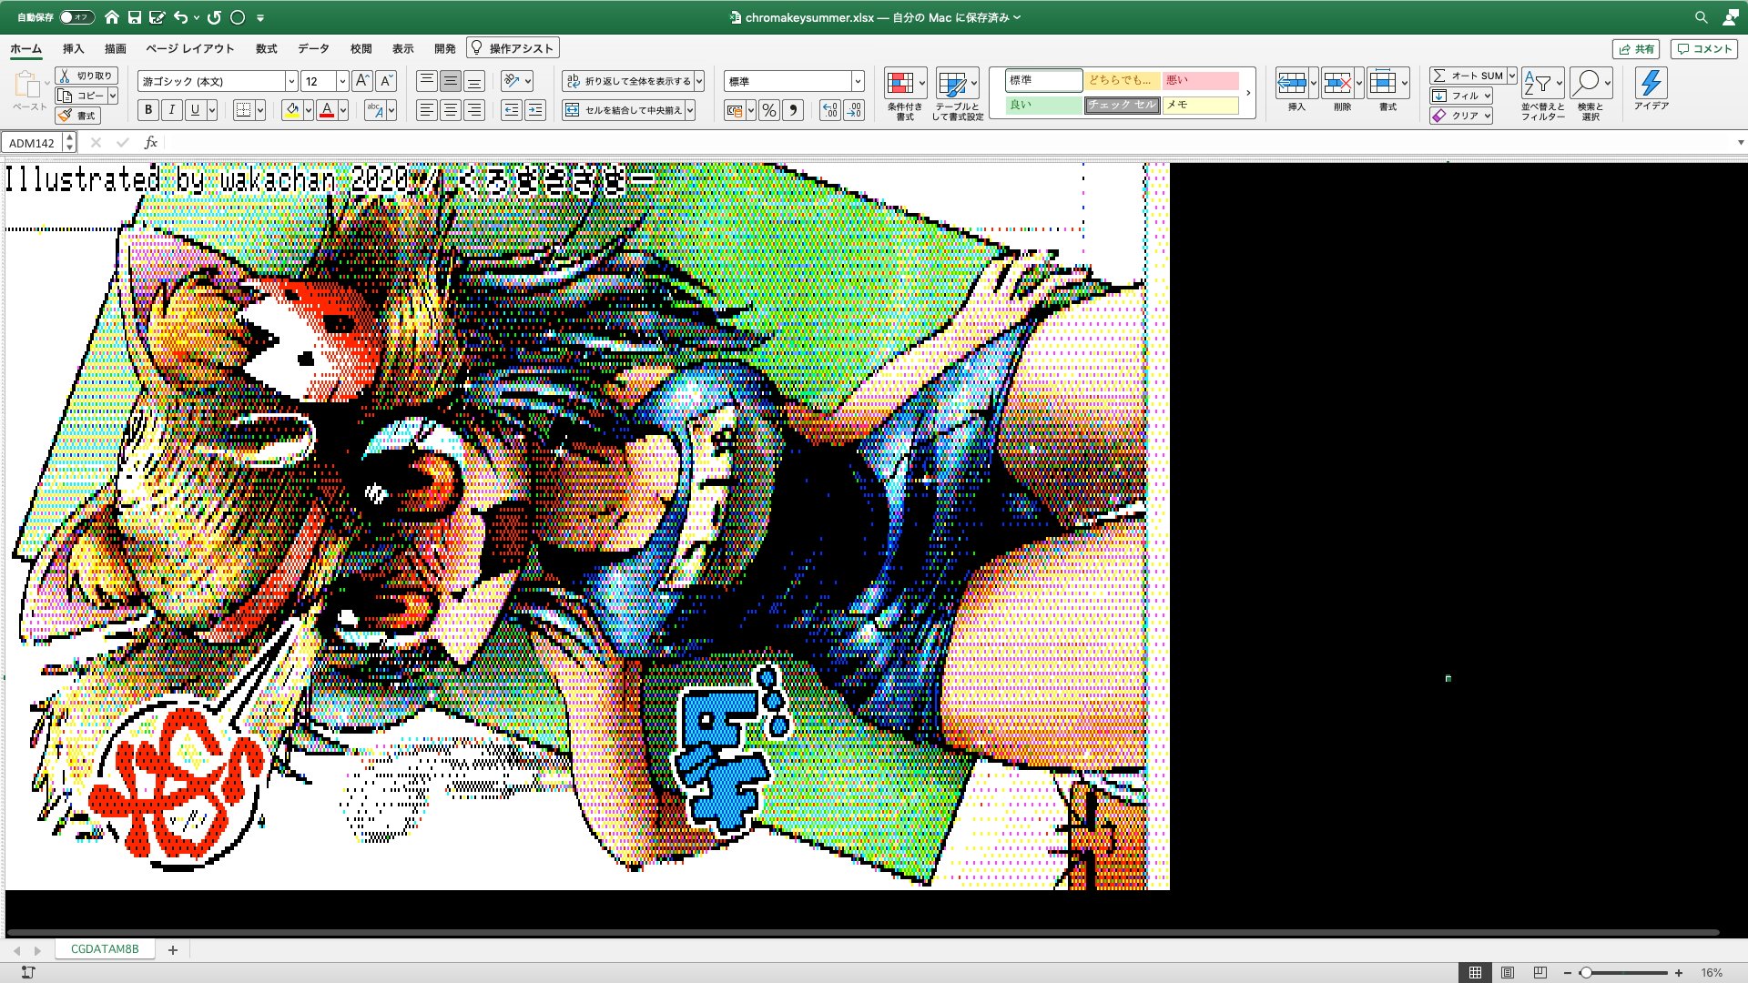Click the コピー copy button
Screen dimensions: 1748x983
click(80, 96)
